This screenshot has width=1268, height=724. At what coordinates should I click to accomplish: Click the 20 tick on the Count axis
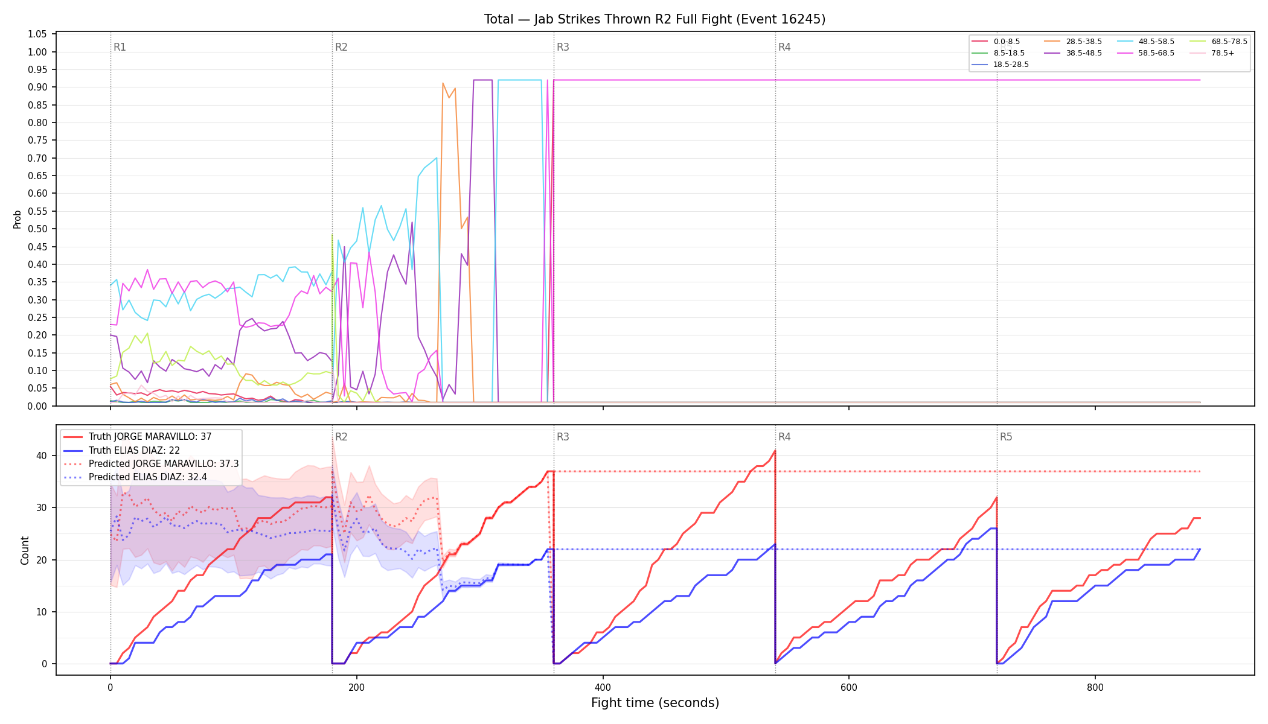pyautogui.click(x=42, y=560)
